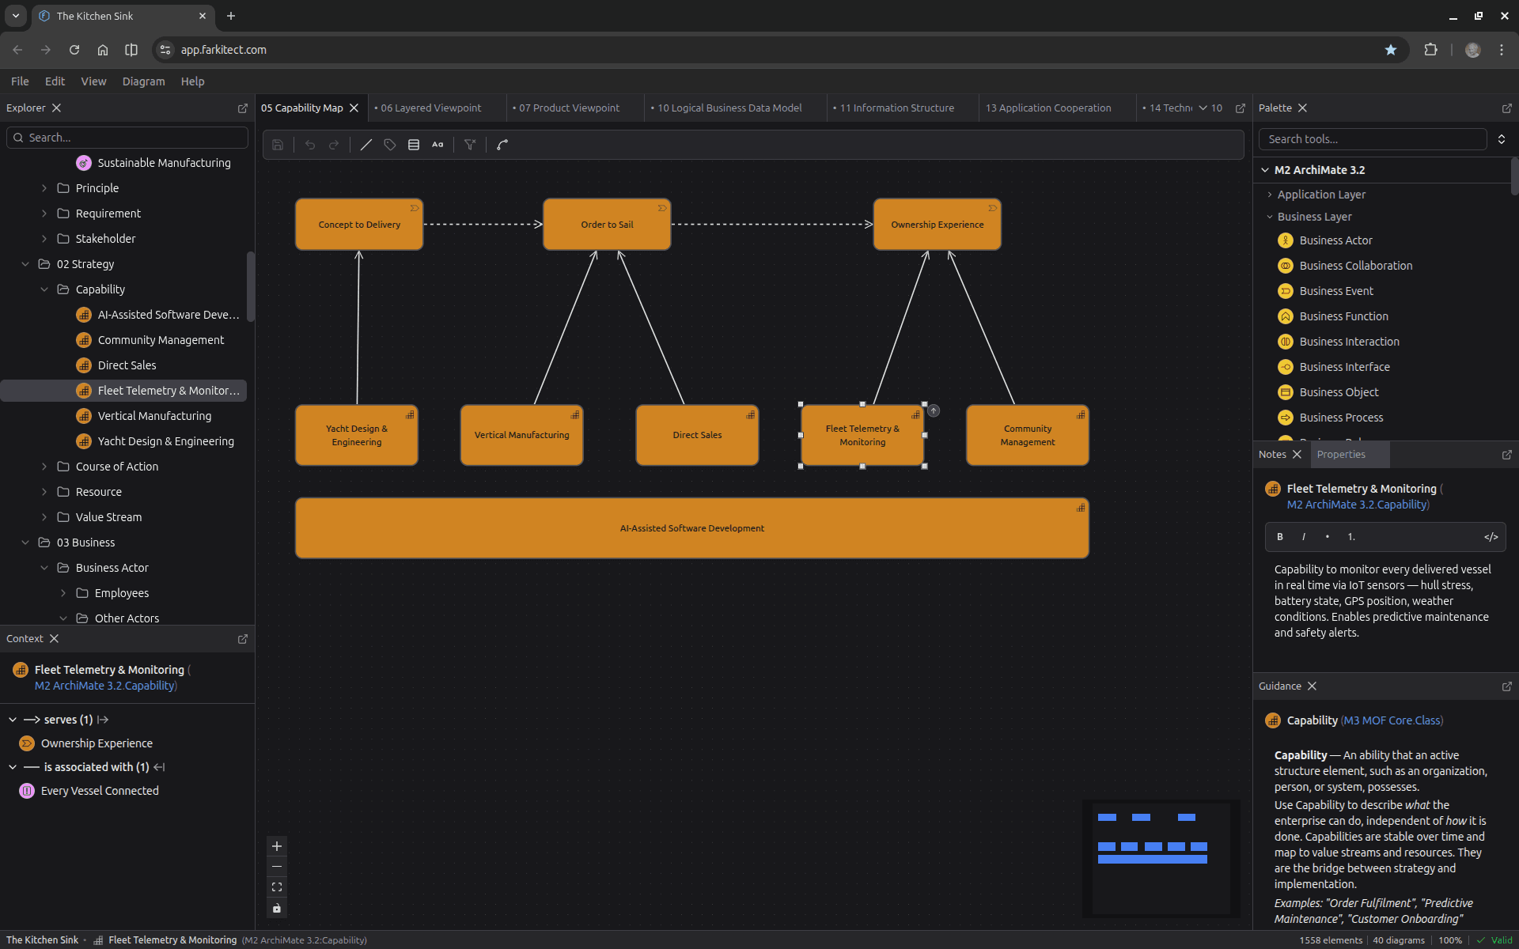Pop out the Context panel
This screenshot has width=1519, height=949.
click(243, 639)
